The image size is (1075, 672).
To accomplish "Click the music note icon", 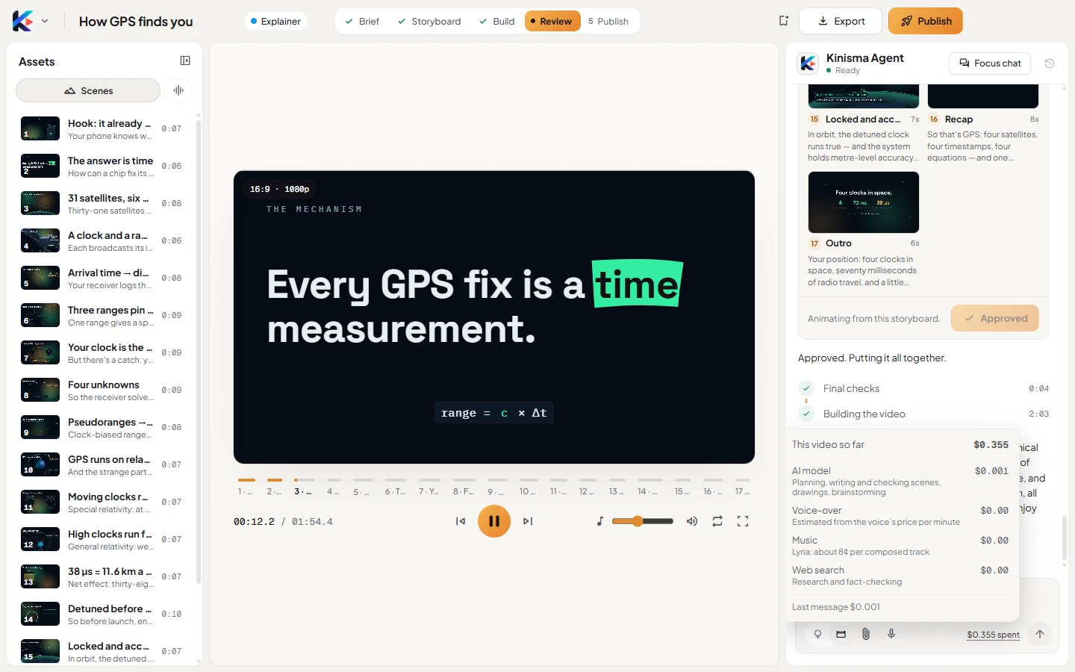I will [x=600, y=521].
